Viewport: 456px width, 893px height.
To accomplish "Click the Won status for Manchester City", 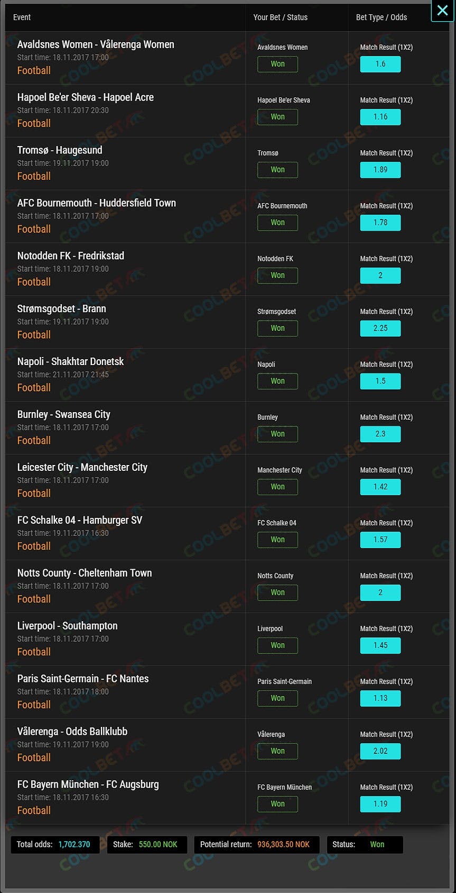I will 277,487.
